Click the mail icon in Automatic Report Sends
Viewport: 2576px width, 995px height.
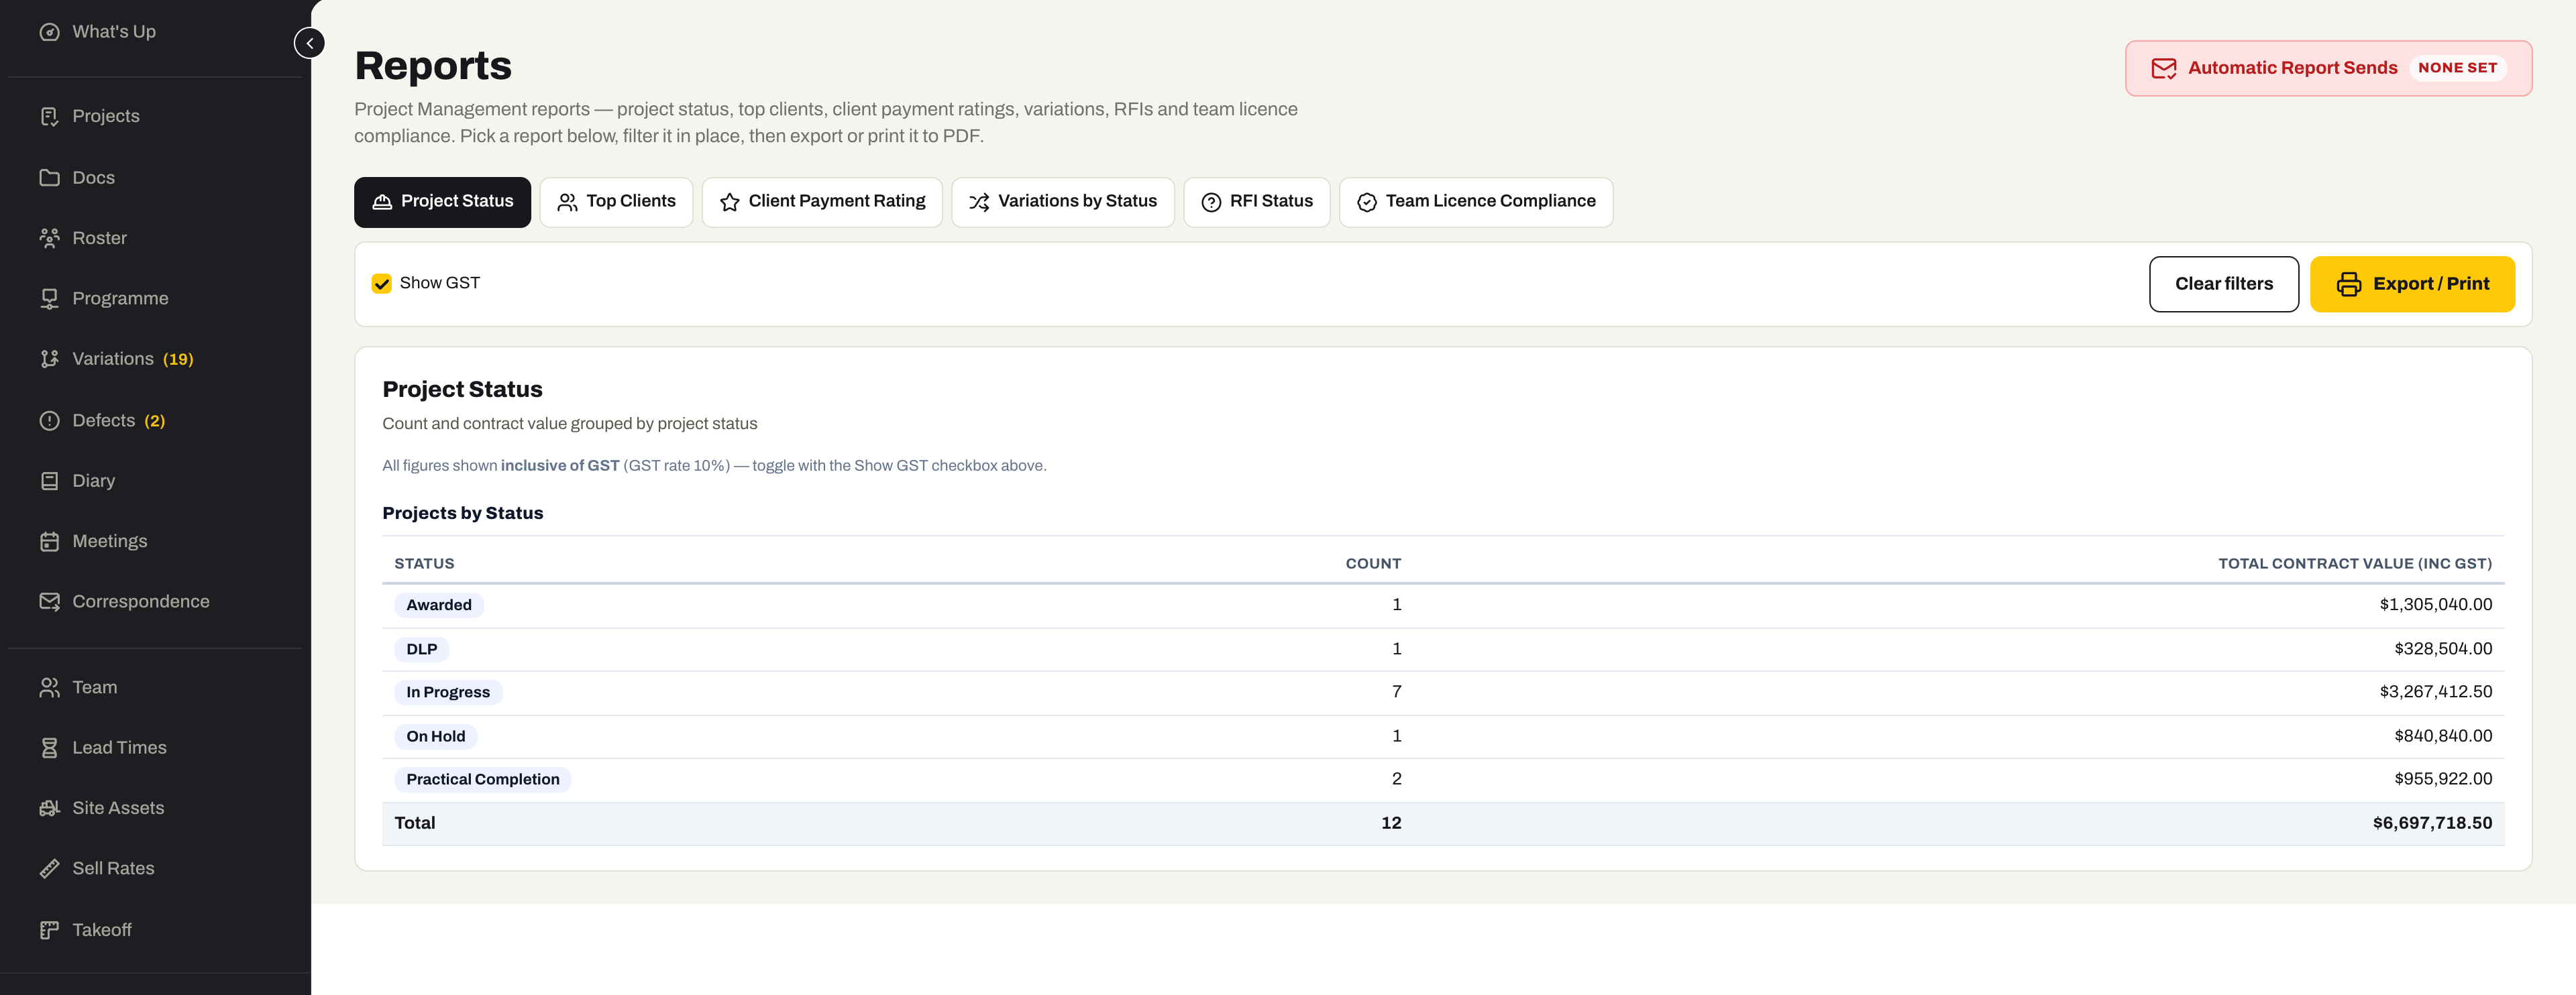click(x=2163, y=68)
